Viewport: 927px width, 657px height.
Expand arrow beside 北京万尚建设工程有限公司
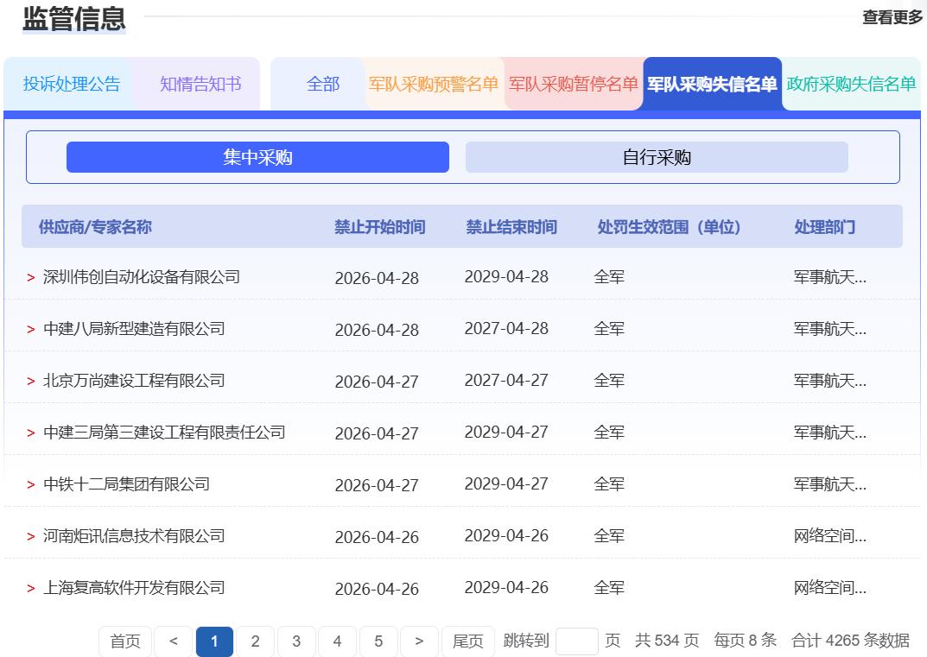[x=31, y=381]
